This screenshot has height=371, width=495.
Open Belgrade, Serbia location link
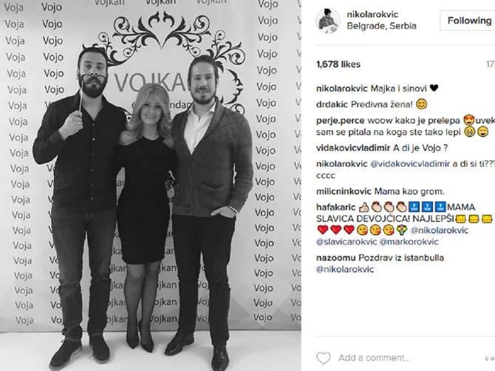click(381, 26)
